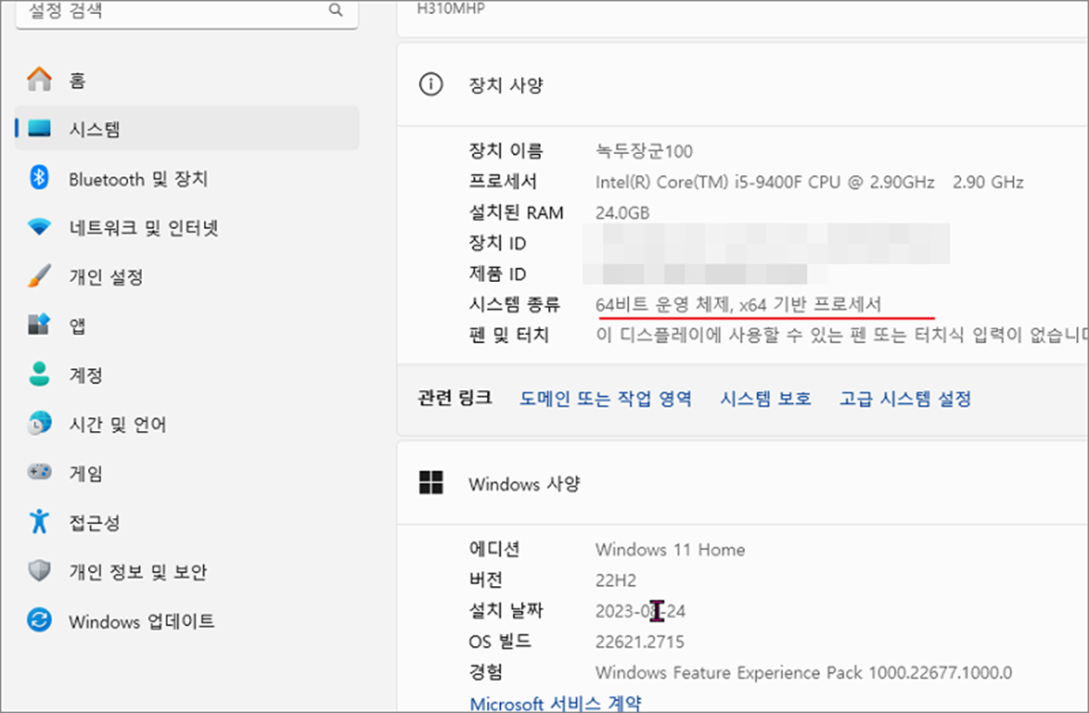The height and width of the screenshot is (713, 1089).
Task: Open the 고급 시스템 설정 link
Action: [x=905, y=399]
